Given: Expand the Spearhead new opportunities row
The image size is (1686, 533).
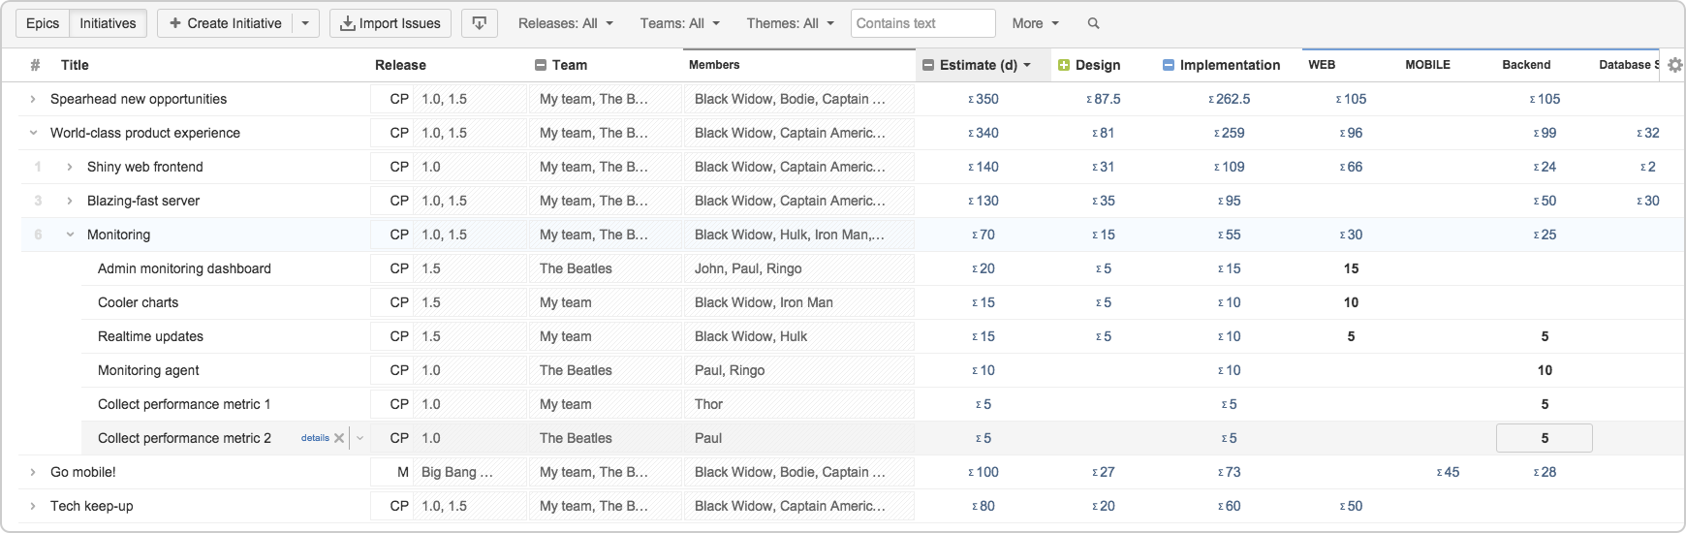Looking at the screenshot, I should (x=33, y=99).
